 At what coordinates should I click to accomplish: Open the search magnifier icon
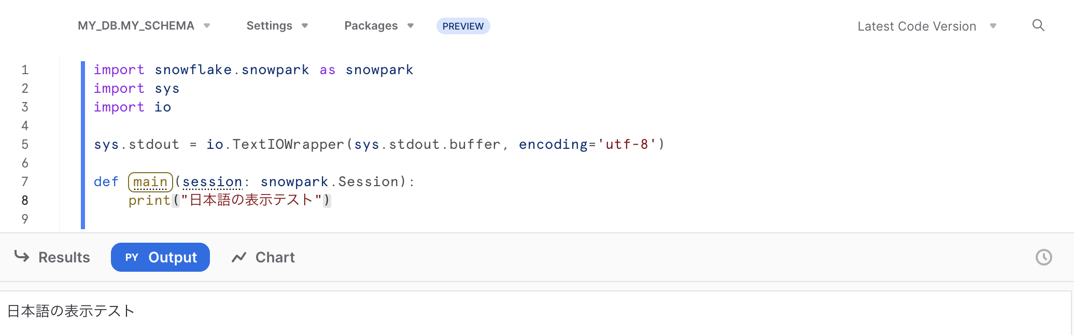coord(1038,25)
